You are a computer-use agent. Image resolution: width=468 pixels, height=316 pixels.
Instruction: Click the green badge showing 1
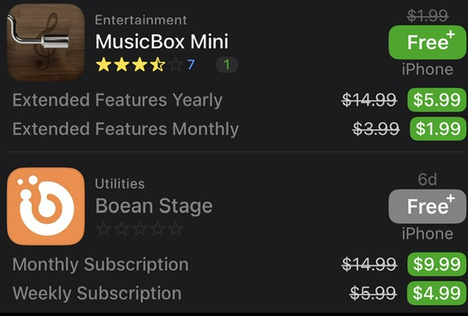[227, 65]
